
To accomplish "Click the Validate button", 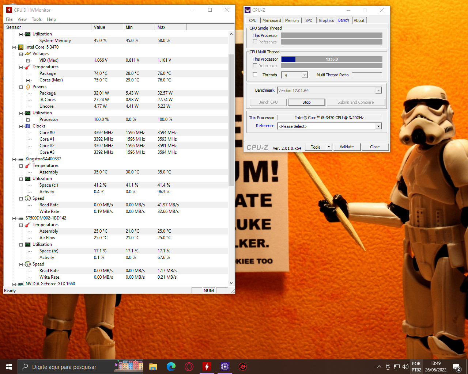I will pos(347,147).
